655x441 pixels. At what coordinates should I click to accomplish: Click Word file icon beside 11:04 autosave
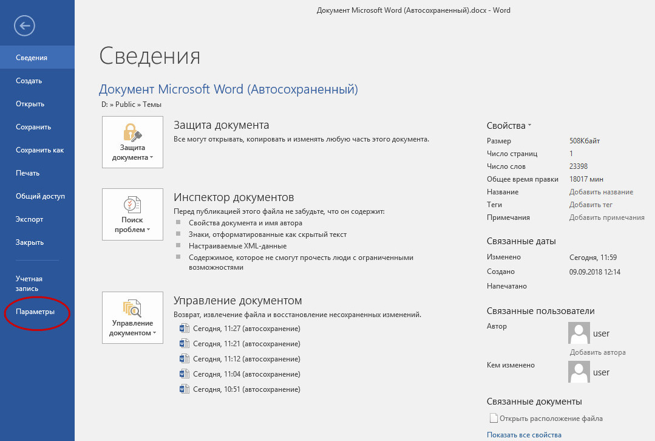coord(184,374)
